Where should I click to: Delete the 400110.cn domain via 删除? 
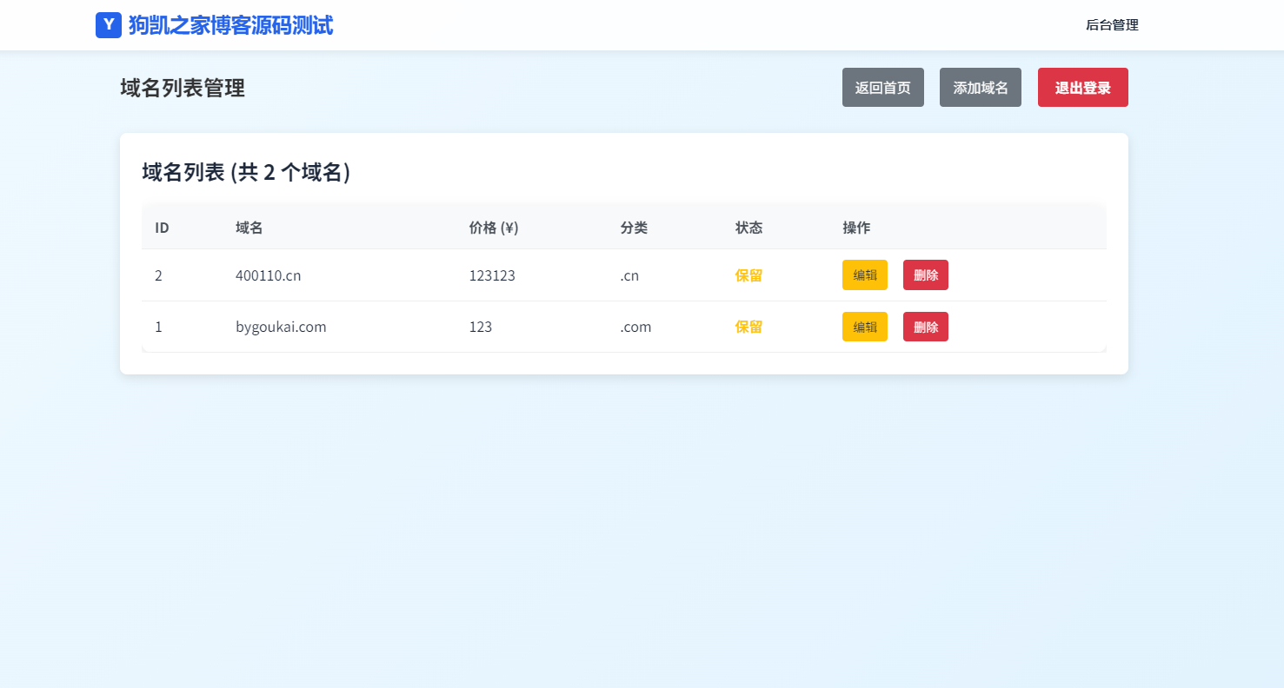pyautogui.click(x=926, y=275)
